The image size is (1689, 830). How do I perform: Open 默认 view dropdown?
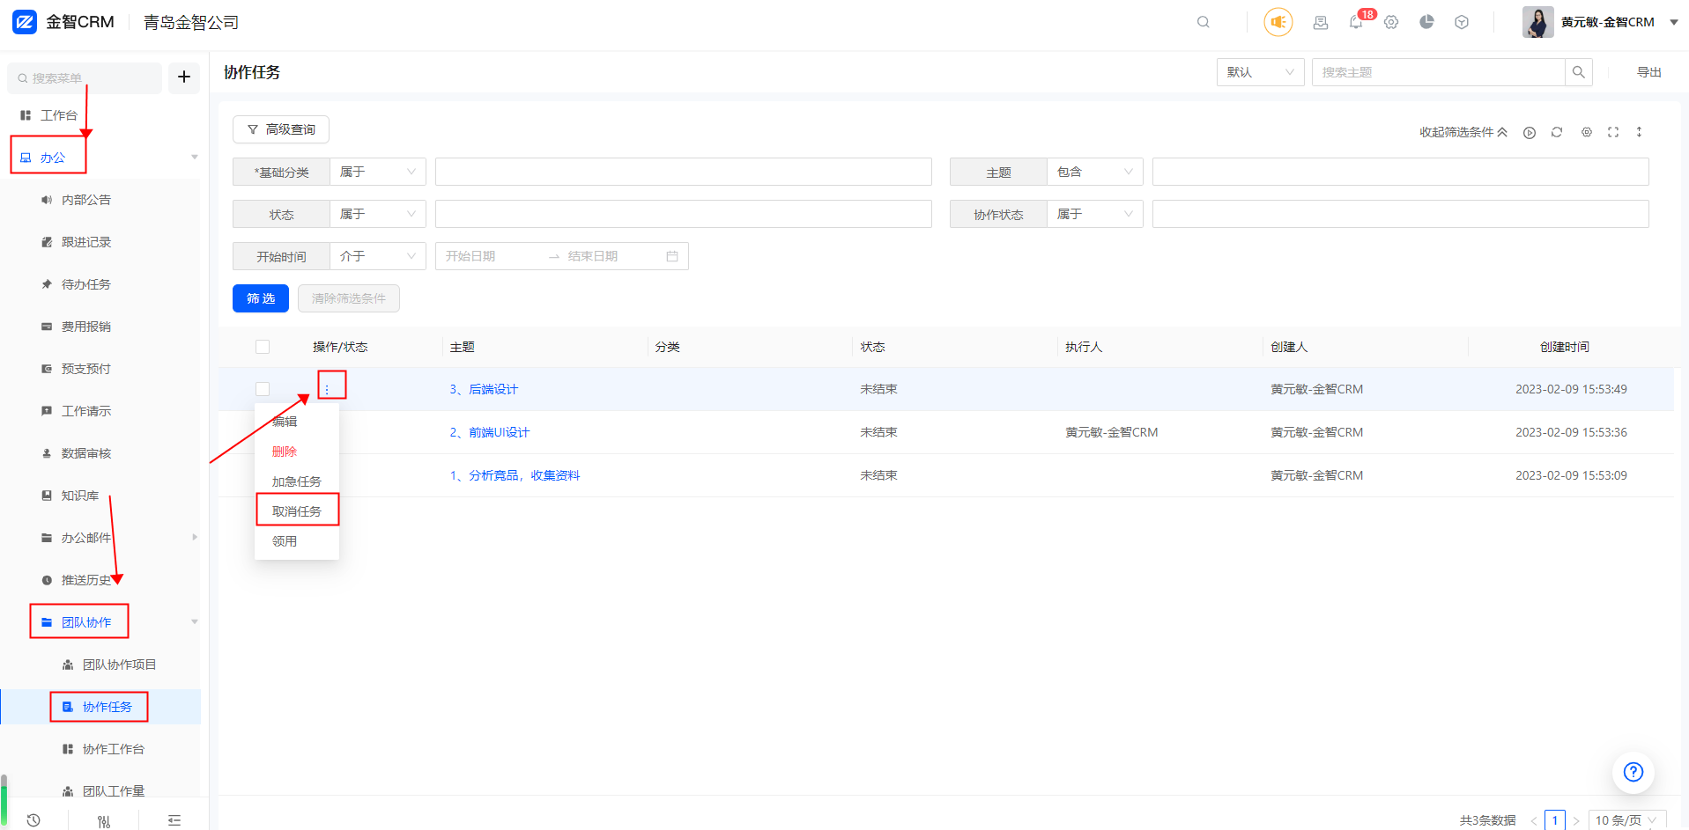click(x=1261, y=72)
